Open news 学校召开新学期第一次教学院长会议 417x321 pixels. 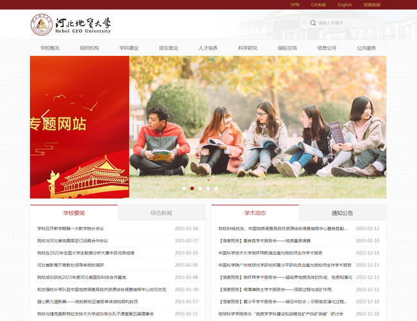point(71,229)
